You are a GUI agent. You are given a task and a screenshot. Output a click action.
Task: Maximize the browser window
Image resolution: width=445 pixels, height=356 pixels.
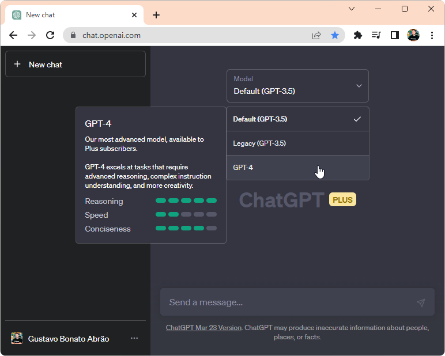(x=405, y=9)
